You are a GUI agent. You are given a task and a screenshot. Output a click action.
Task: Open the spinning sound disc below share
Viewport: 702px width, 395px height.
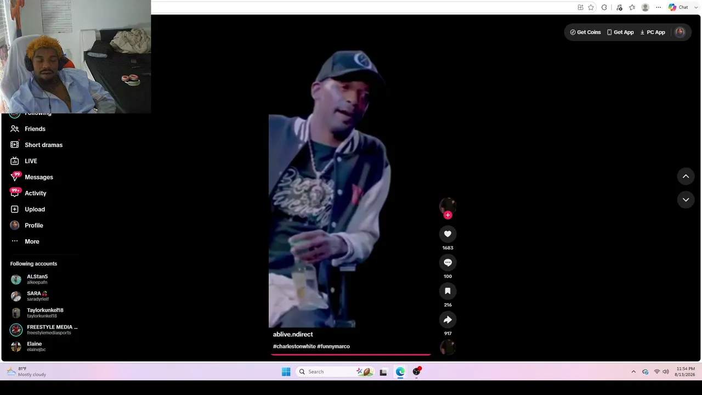pos(448,347)
